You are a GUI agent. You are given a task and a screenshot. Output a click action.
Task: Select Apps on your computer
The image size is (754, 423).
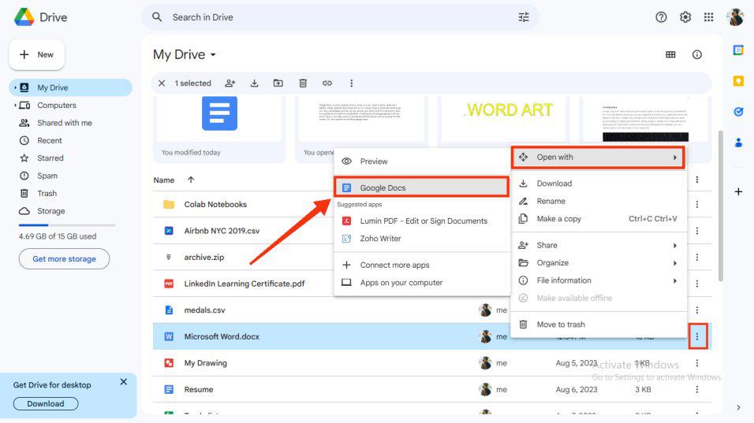421,283
